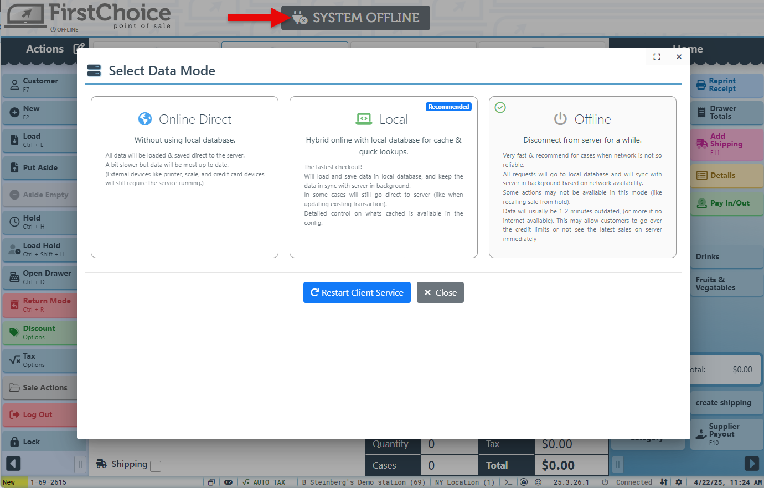
Task: Click the gamepad icon in status bar
Action: coord(228,482)
